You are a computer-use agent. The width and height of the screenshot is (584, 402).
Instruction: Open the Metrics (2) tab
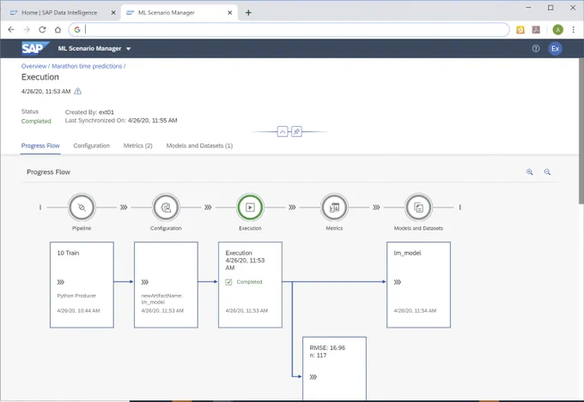(x=137, y=146)
